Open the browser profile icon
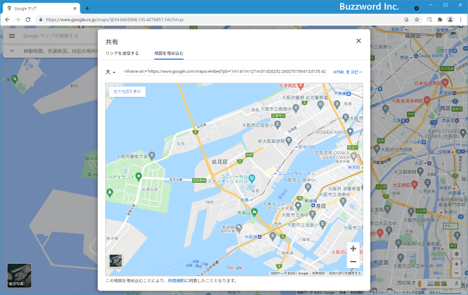 tap(450, 20)
